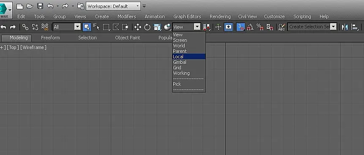364x155 pixels.
Task: Click the Rectangular Selection Region icon
Action: 106,27
